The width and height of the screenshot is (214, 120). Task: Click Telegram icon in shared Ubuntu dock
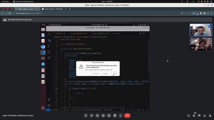[x=43, y=64]
